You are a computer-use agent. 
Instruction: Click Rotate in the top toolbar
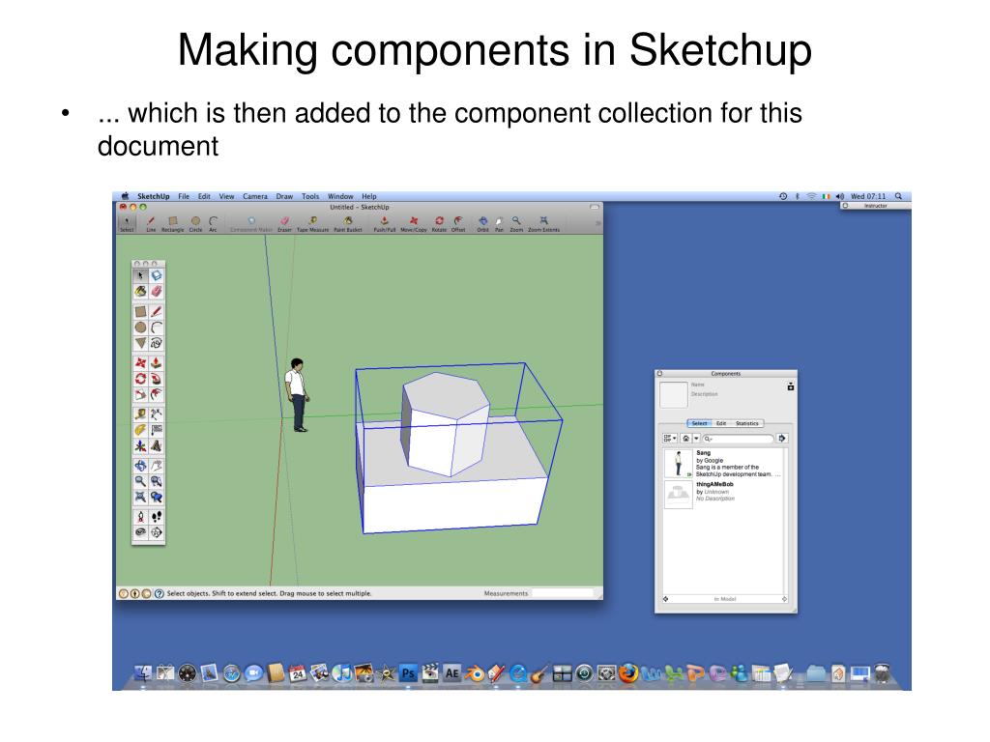(x=439, y=223)
